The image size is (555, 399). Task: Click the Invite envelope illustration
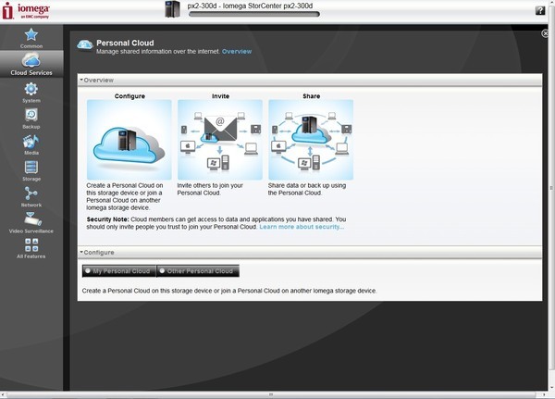tap(220, 140)
